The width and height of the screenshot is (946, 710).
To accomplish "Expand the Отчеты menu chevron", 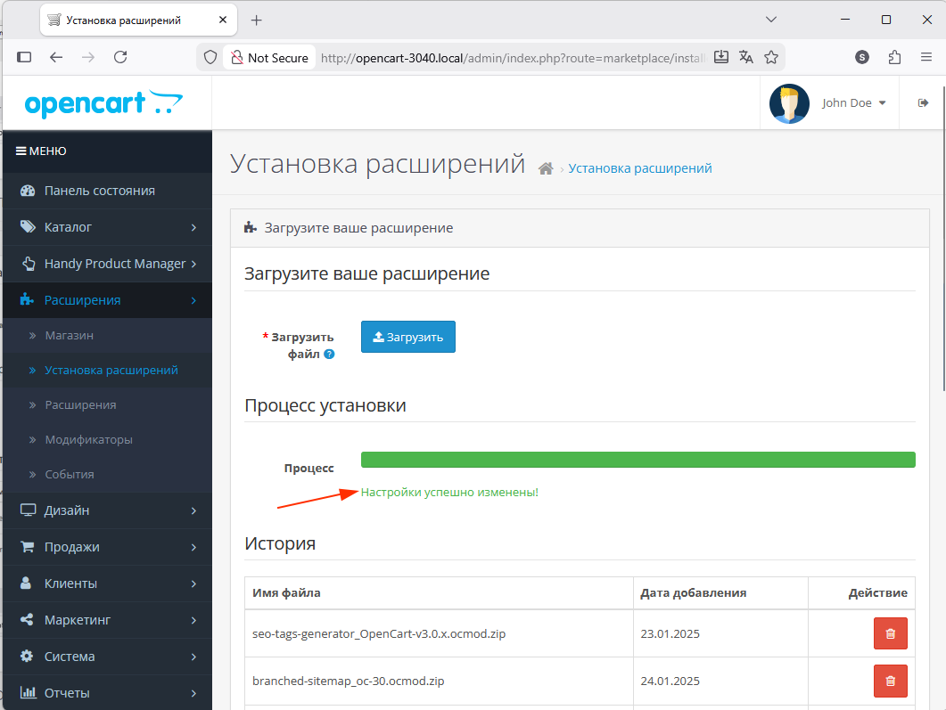I will click(193, 693).
